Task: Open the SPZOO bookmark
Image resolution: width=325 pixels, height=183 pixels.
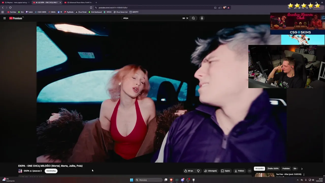Action: point(108,12)
